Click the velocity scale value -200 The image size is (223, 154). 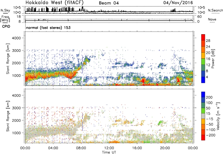[211, 135]
